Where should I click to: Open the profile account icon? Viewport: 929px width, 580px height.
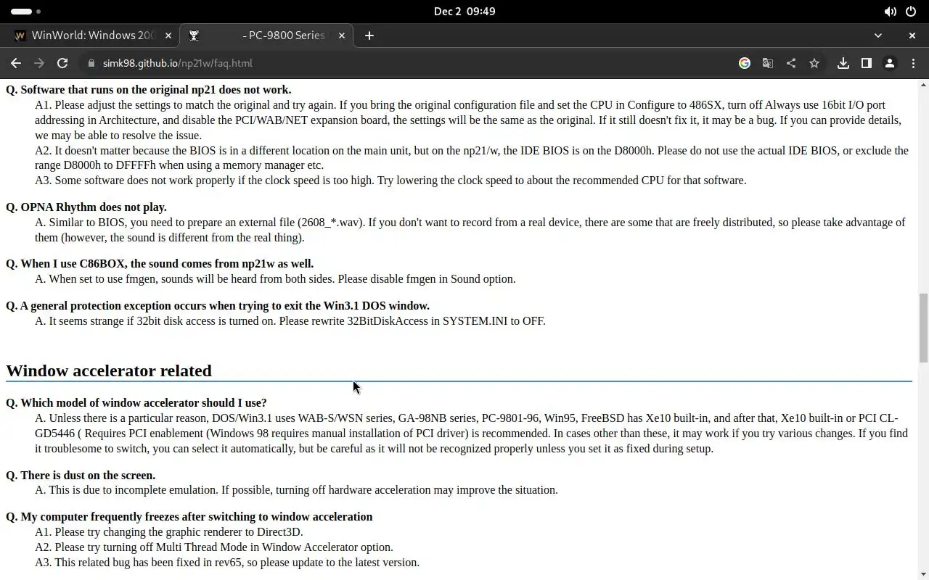tap(890, 63)
